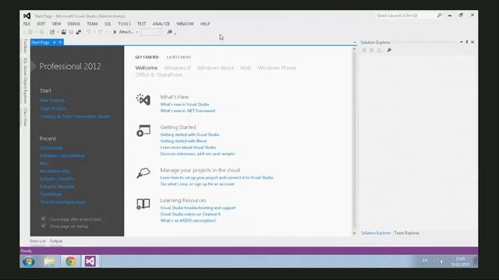Open the WINDOW menu
This screenshot has height=280, width=499.
click(185, 24)
